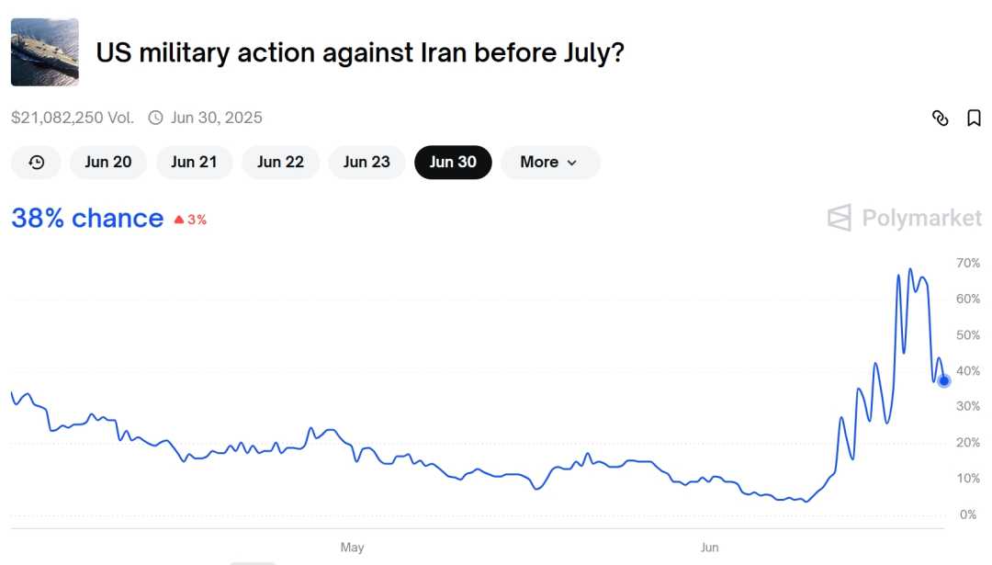Click the Jun label on chart axis
Image resolution: width=992 pixels, height=565 pixels.
pyautogui.click(x=710, y=548)
